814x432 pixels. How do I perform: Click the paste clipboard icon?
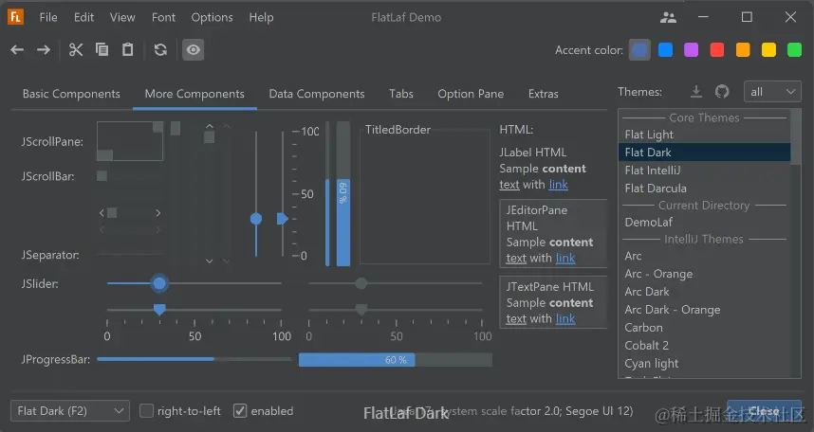128,49
